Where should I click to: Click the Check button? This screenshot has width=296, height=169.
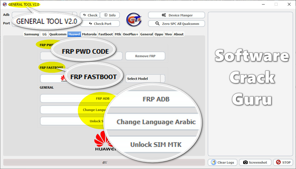(90, 15)
